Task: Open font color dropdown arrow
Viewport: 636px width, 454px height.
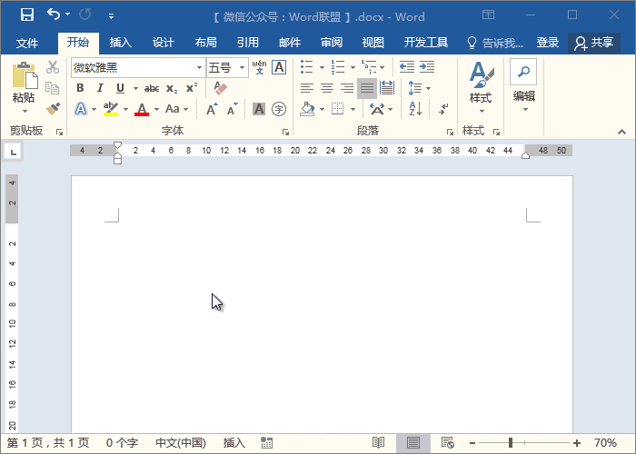Action: (x=156, y=110)
